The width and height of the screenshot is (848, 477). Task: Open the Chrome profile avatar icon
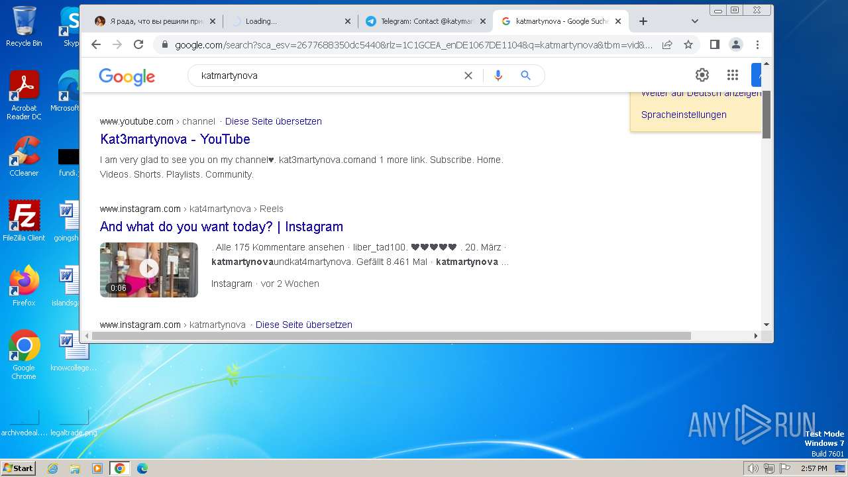tap(736, 44)
